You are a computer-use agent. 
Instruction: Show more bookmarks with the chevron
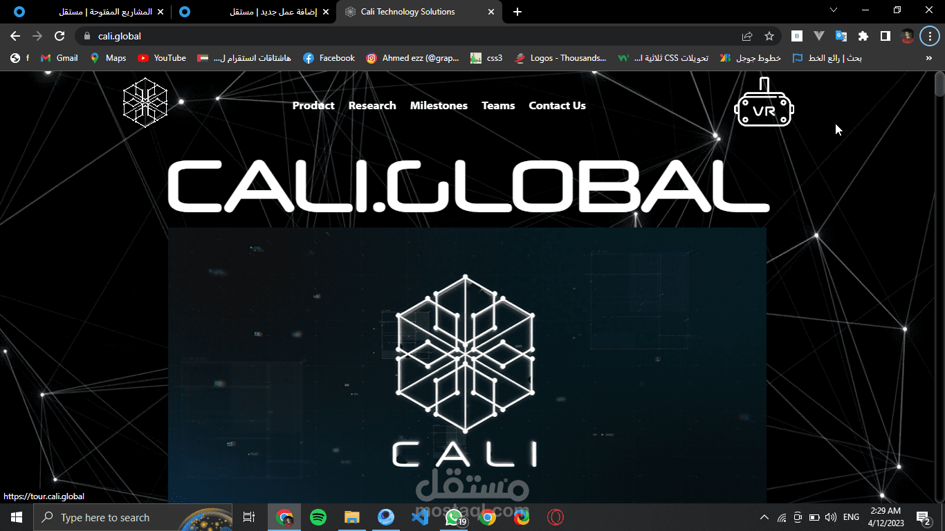click(929, 58)
